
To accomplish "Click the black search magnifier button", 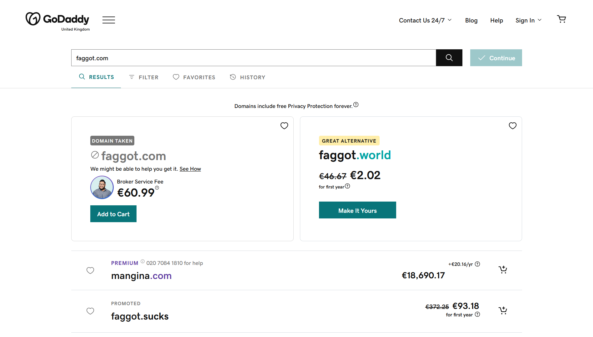I will coord(449,58).
